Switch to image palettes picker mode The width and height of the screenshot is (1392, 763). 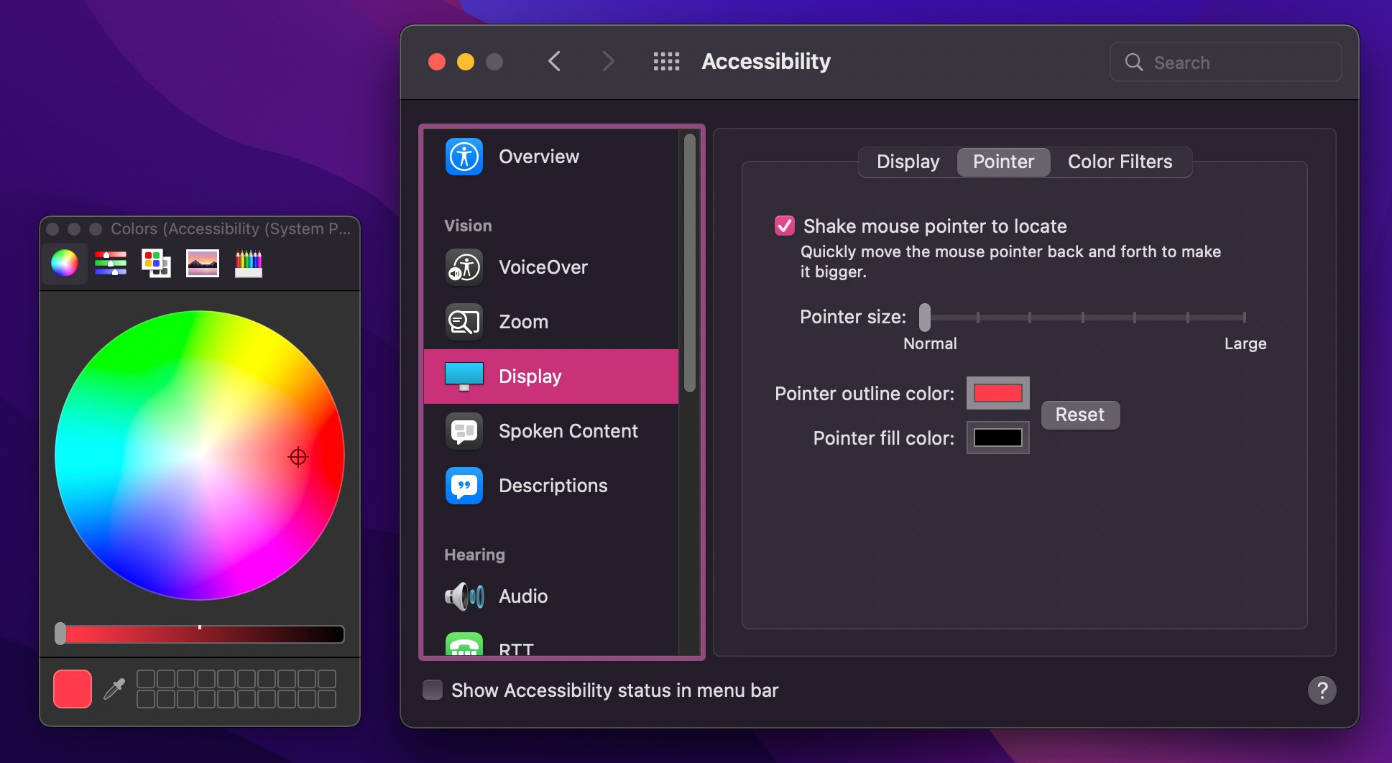coord(203,264)
